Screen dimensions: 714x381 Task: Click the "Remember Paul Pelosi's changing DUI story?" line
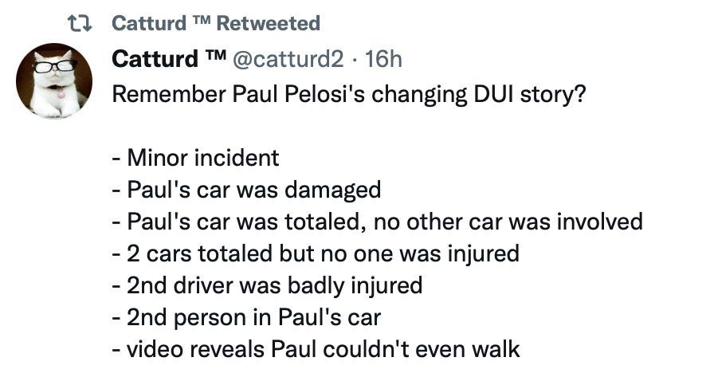[349, 94]
